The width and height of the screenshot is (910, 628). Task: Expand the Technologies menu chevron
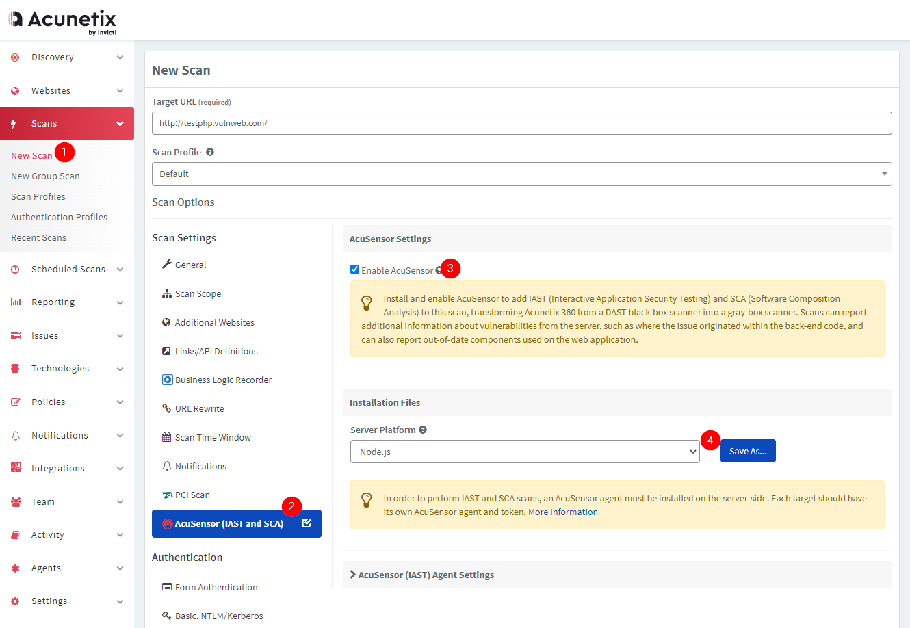tap(120, 369)
